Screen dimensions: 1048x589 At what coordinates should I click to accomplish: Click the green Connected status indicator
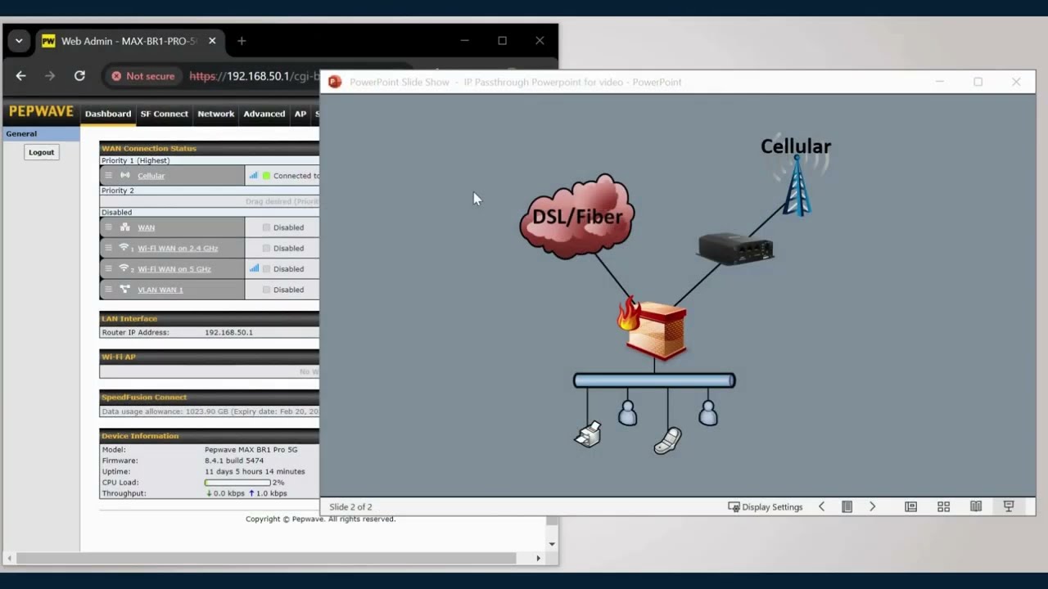click(x=266, y=176)
